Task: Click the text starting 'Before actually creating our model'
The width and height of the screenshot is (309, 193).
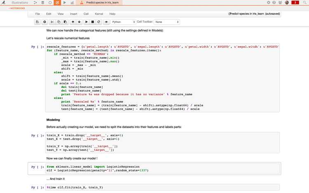Action: pyautogui.click(x=114, y=127)
